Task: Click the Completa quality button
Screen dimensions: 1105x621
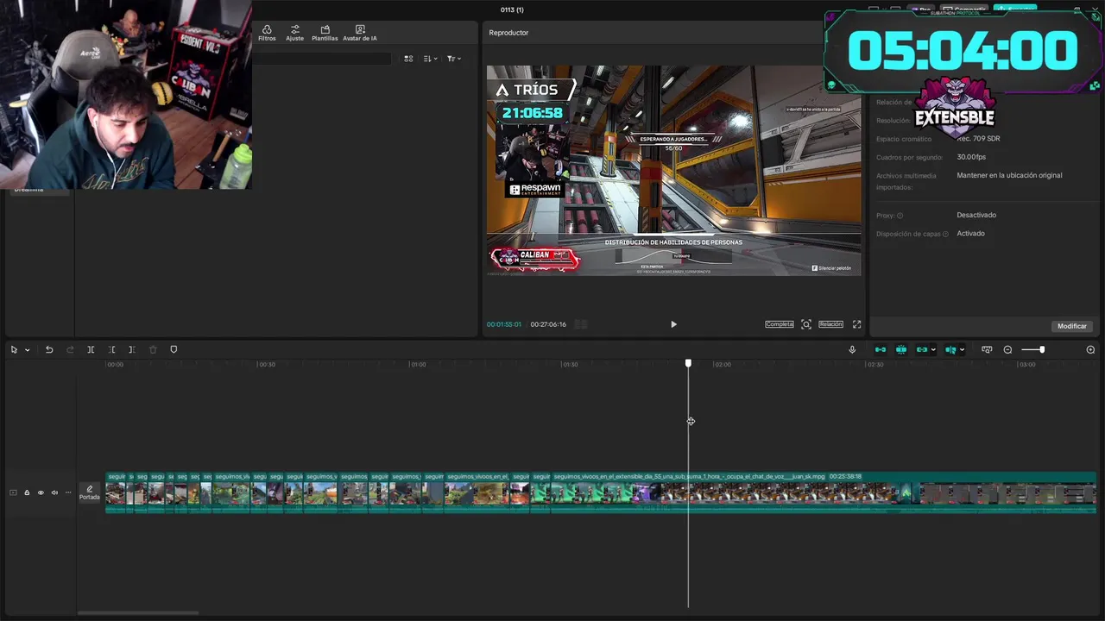Action: pyautogui.click(x=779, y=324)
